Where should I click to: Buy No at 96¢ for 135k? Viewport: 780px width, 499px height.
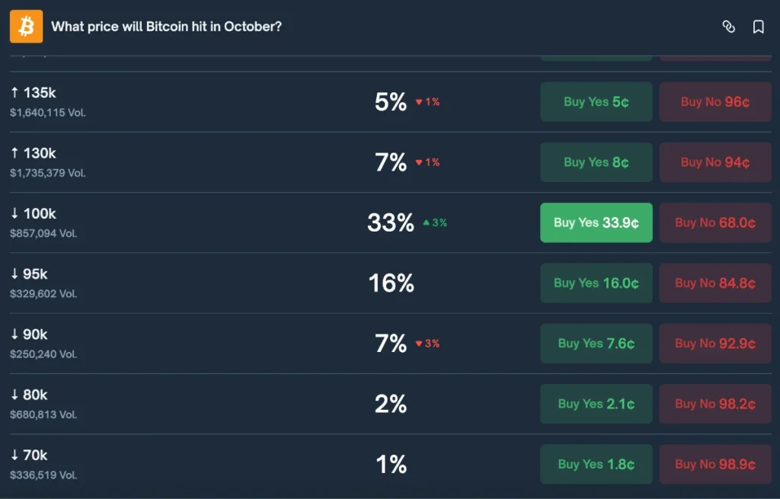[714, 101]
